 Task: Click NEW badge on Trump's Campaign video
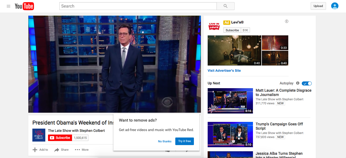click(x=280, y=137)
